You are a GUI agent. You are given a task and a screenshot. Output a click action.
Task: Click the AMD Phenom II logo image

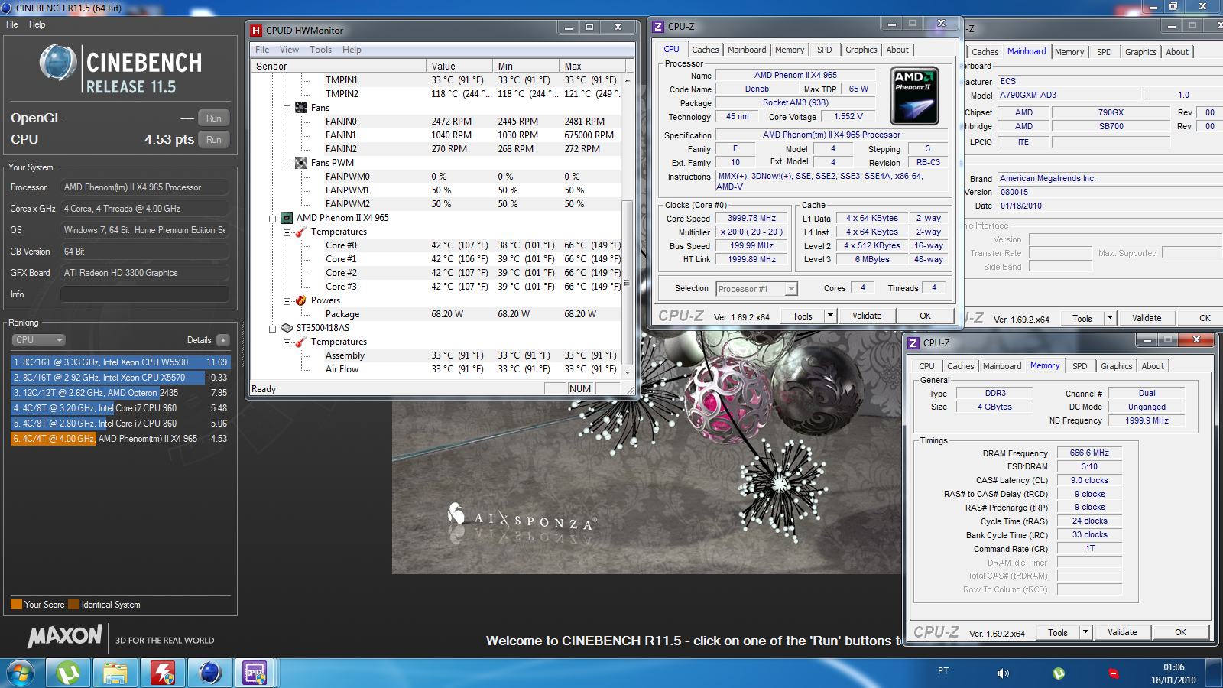click(x=914, y=96)
